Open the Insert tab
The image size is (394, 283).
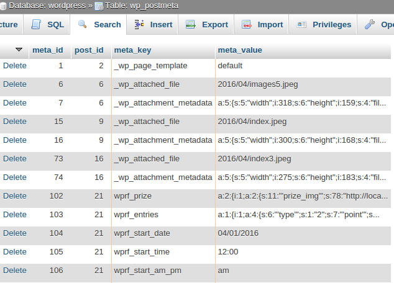click(x=152, y=24)
